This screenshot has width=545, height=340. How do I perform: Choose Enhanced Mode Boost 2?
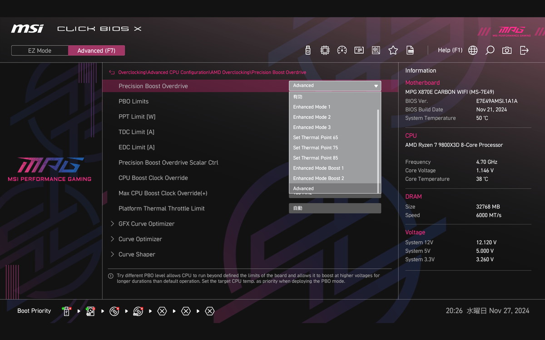(x=333, y=178)
